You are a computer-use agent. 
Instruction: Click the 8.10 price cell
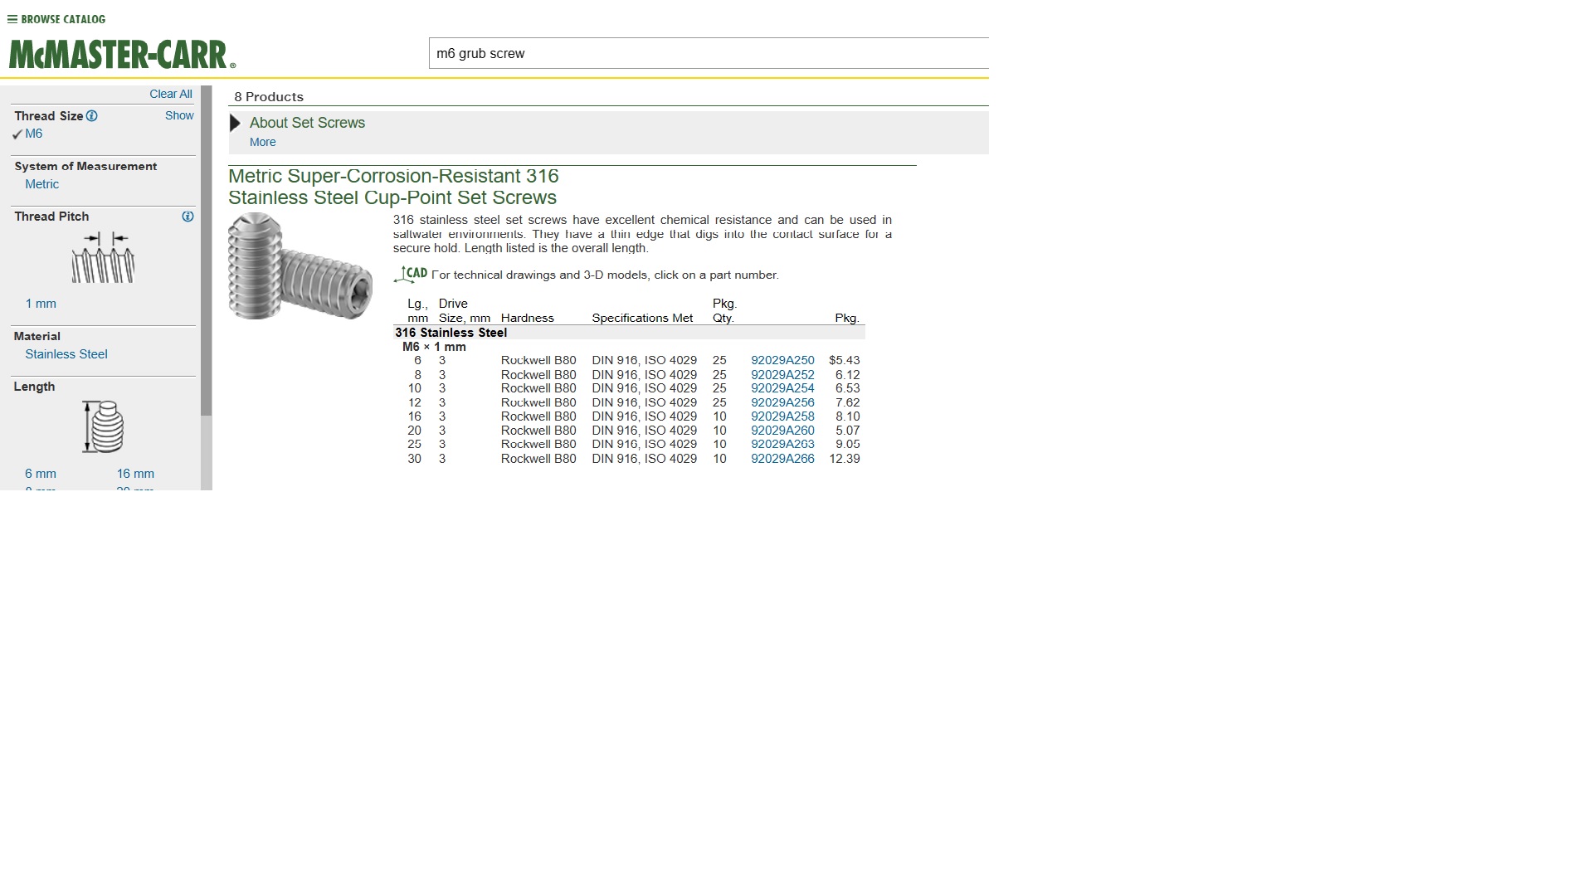coord(848,416)
